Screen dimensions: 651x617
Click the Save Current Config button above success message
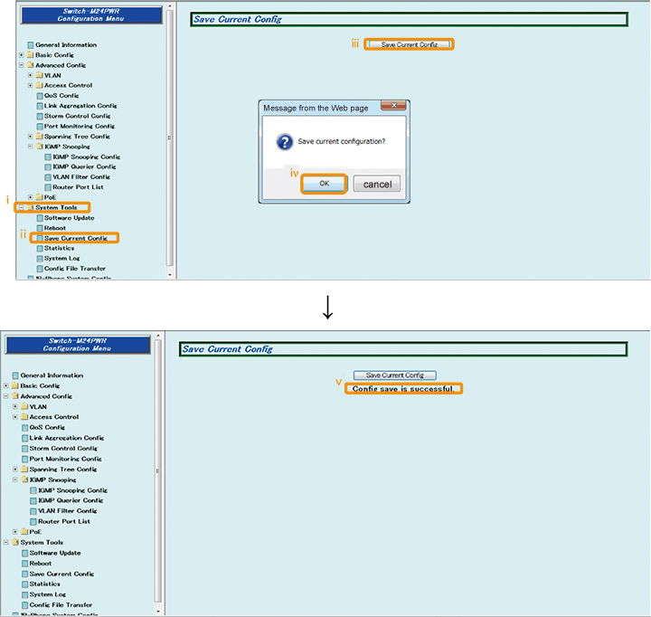click(x=394, y=375)
